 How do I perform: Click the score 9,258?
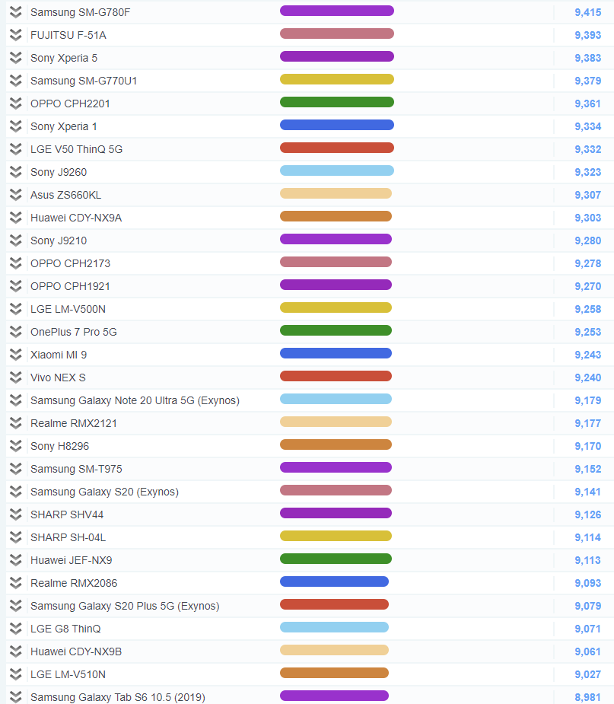[588, 309]
